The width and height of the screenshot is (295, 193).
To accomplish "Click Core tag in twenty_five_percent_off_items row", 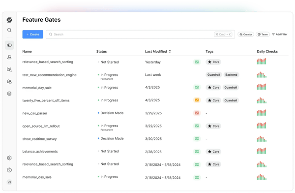I will [x=213, y=100].
